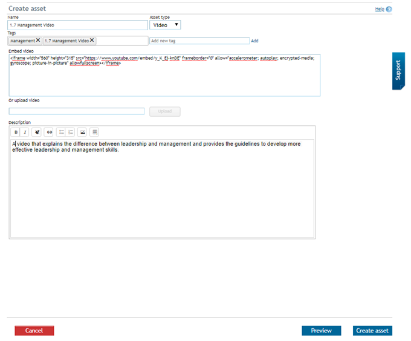Click the Preview button
The image size is (411, 341).
point(322,331)
